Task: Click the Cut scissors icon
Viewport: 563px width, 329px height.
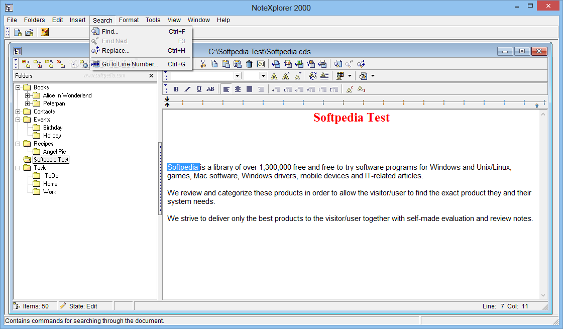Action: [x=203, y=64]
